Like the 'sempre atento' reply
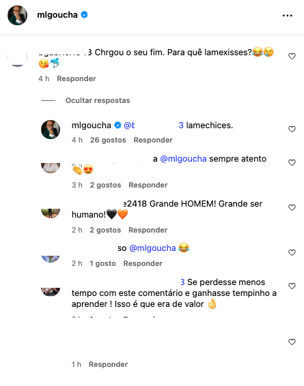Viewport: 304px width, 386px height. (292, 163)
